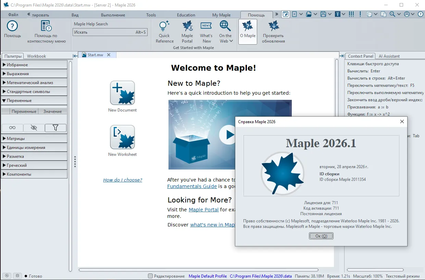Click the magnifier search toolbar icon

point(392,14)
